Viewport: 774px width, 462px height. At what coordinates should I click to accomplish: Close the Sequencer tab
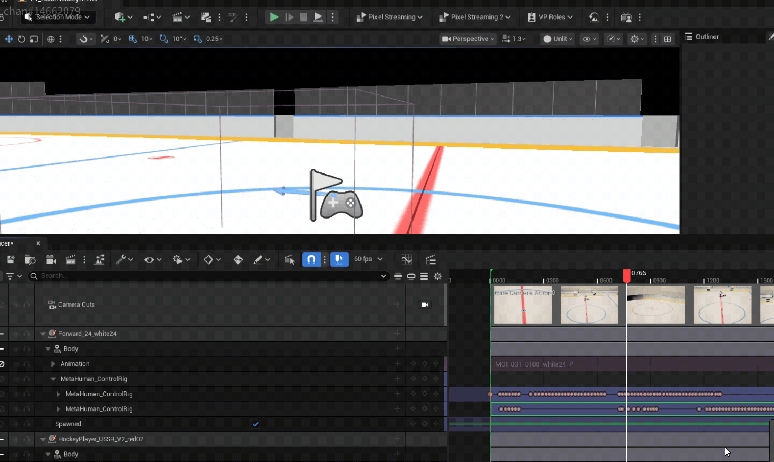38,243
